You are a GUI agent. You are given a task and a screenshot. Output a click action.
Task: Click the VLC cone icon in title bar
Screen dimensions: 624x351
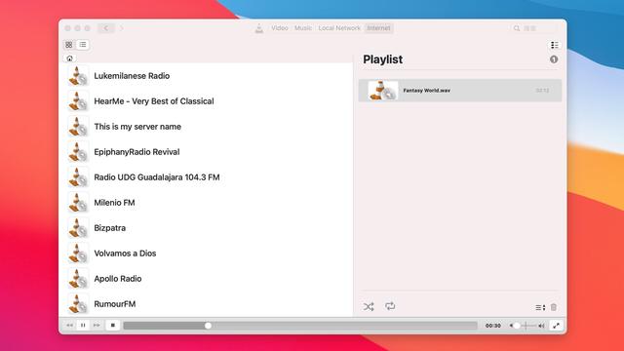259,28
